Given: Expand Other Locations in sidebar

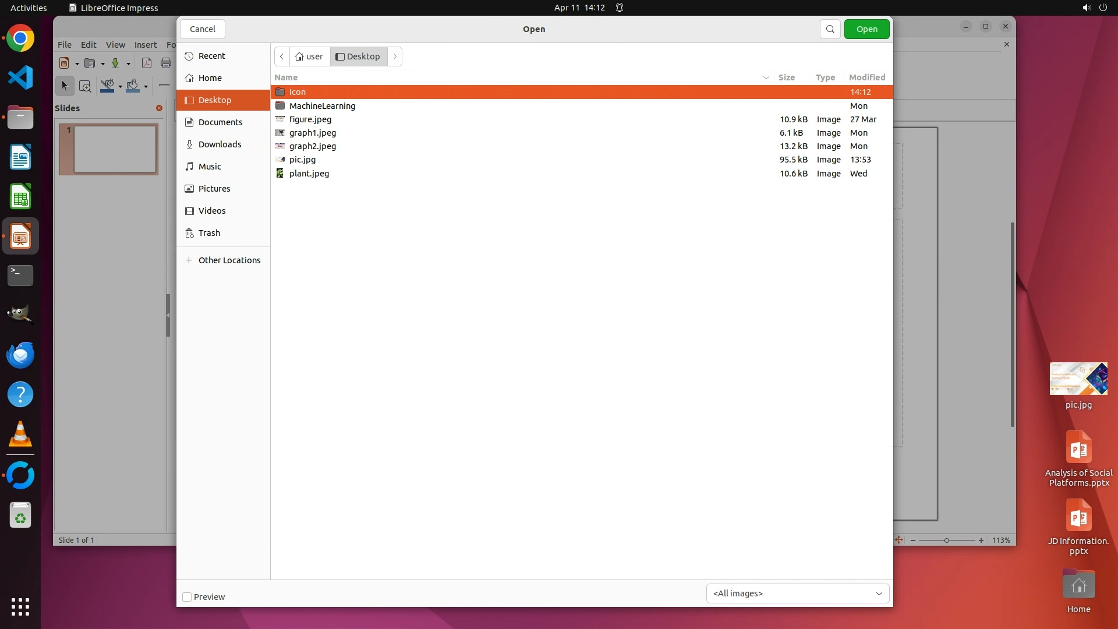Looking at the screenshot, I should click(x=229, y=260).
